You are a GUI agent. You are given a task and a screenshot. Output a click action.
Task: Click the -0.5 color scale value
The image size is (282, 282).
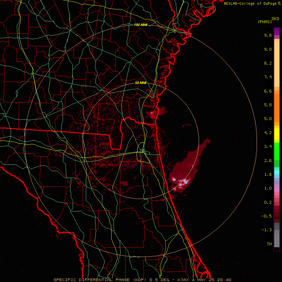coord(267,216)
